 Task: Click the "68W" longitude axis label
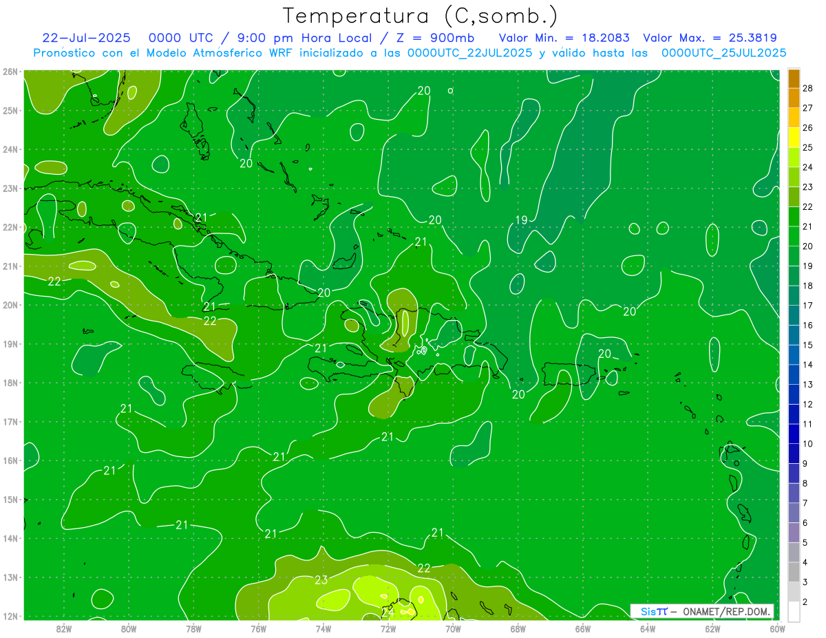pyautogui.click(x=518, y=628)
